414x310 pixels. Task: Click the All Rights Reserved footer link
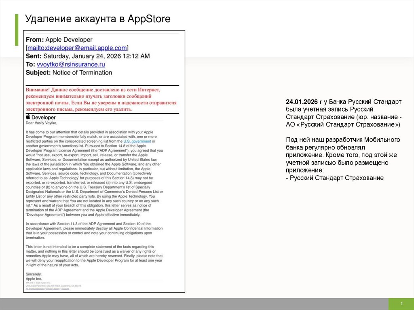coord(35,289)
